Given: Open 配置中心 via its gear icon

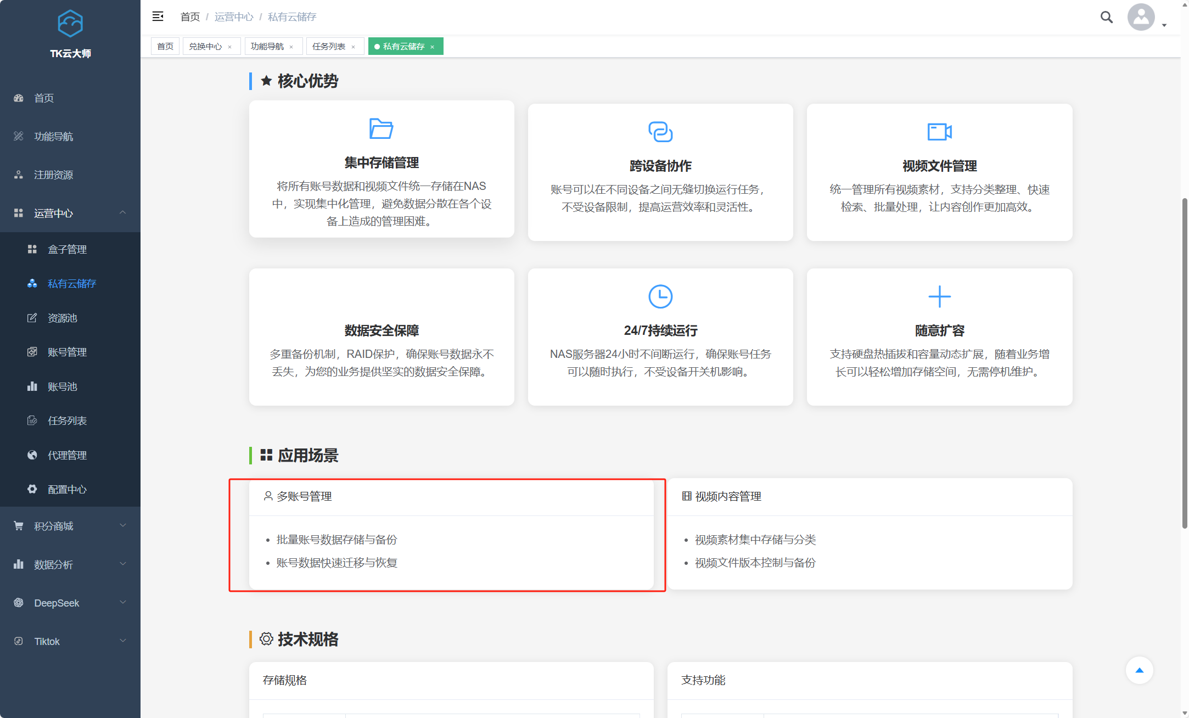Looking at the screenshot, I should click(31, 489).
